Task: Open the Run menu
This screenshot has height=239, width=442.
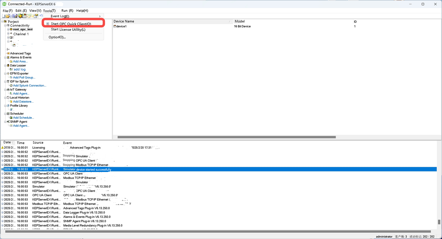Action: tap(67, 11)
